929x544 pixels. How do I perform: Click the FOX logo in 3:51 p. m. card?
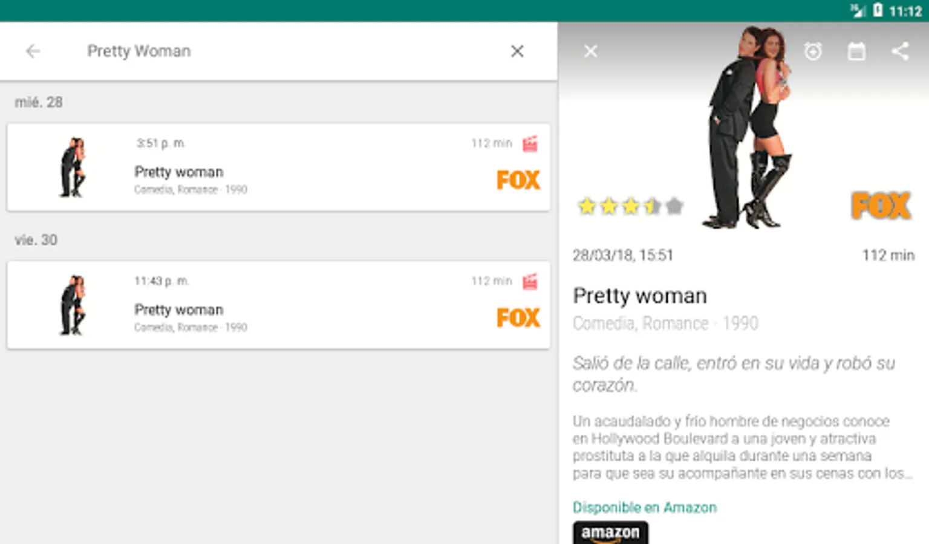pyautogui.click(x=518, y=180)
